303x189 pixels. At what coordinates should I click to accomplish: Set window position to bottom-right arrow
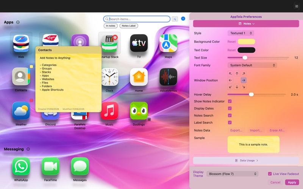pyautogui.click(x=244, y=87)
